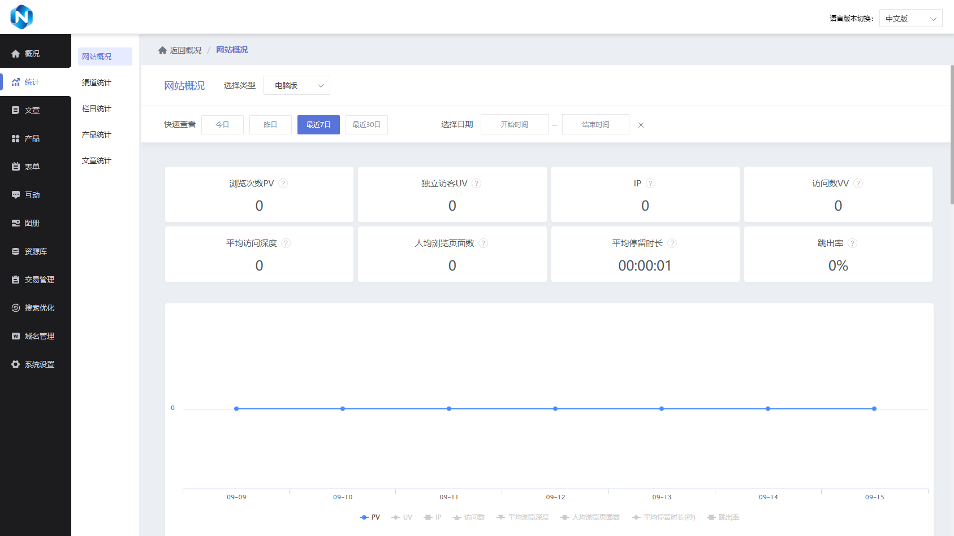The width and height of the screenshot is (954, 536).
Task: Open the 开始时间 date picker field
Action: pos(514,125)
